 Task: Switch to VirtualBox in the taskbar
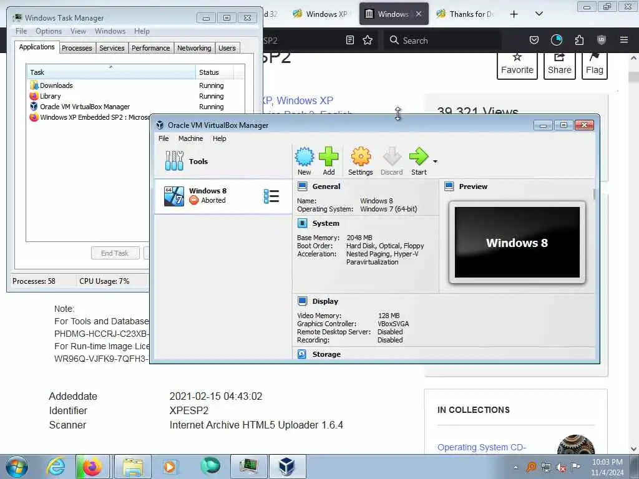tap(287, 467)
